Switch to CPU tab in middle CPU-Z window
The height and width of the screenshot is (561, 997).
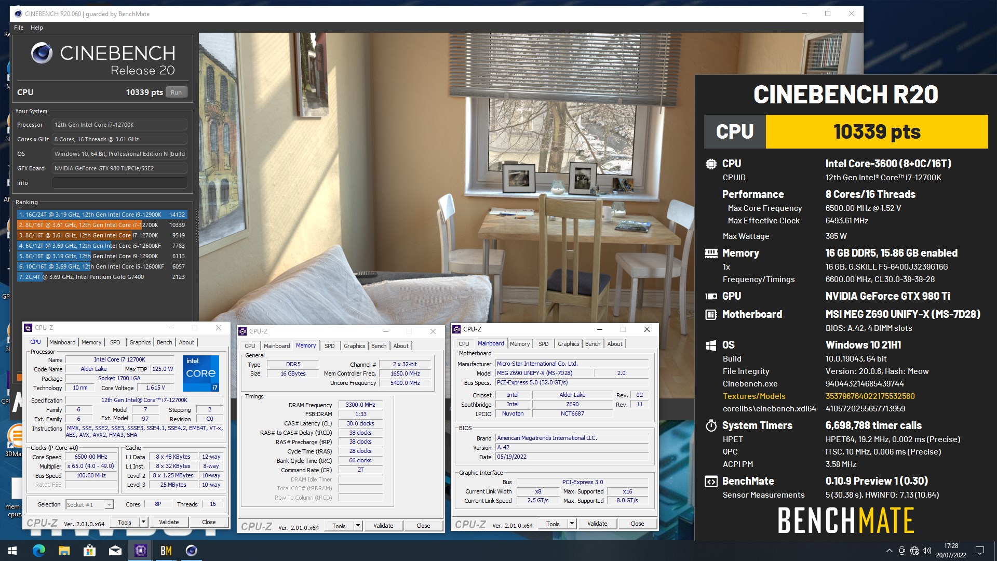pyautogui.click(x=250, y=346)
